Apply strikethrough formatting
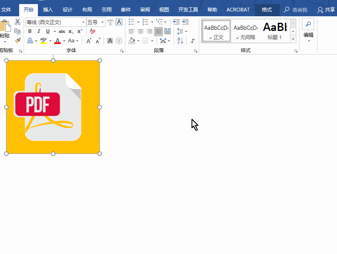The height and width of the screenshot is (254, 337). [x=62, y=32]
